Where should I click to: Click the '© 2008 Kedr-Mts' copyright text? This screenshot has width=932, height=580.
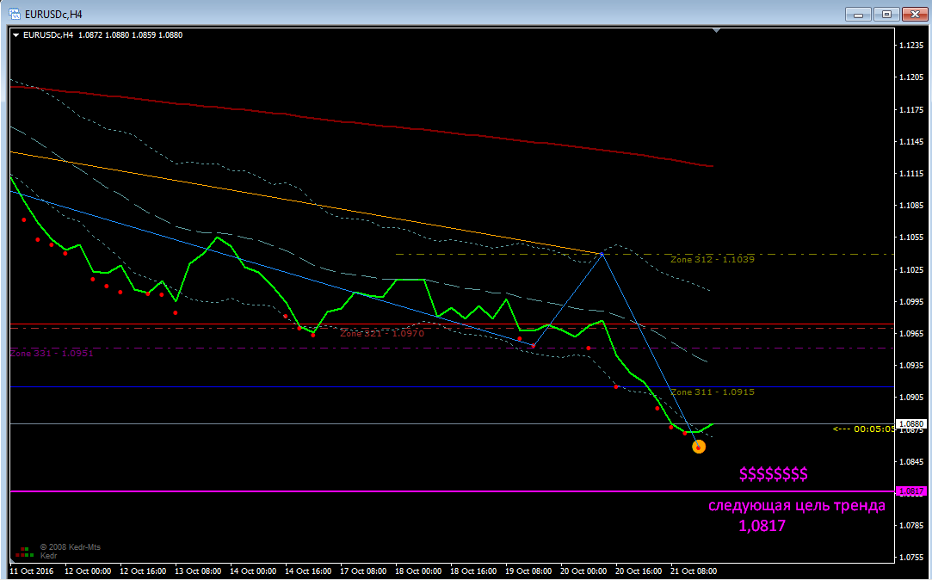pyautogui.click(x=71, y=546)
